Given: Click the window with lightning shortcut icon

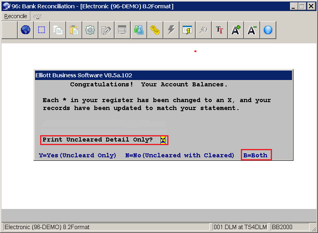Looking at the screenshot, I should pos(187,30).
